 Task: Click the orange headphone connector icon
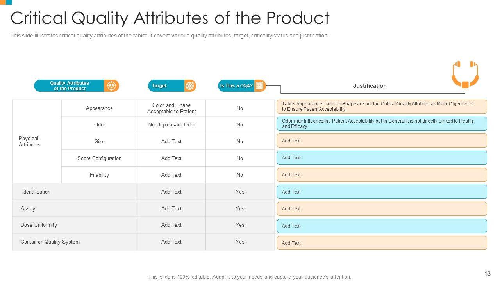click(x=465, y=75)
